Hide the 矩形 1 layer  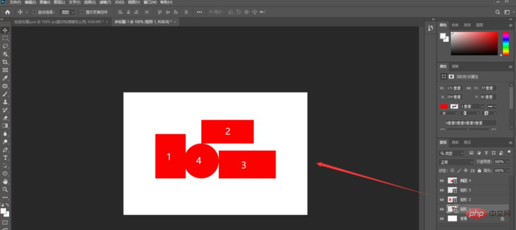pyautogui.click(x=442, y=209)
